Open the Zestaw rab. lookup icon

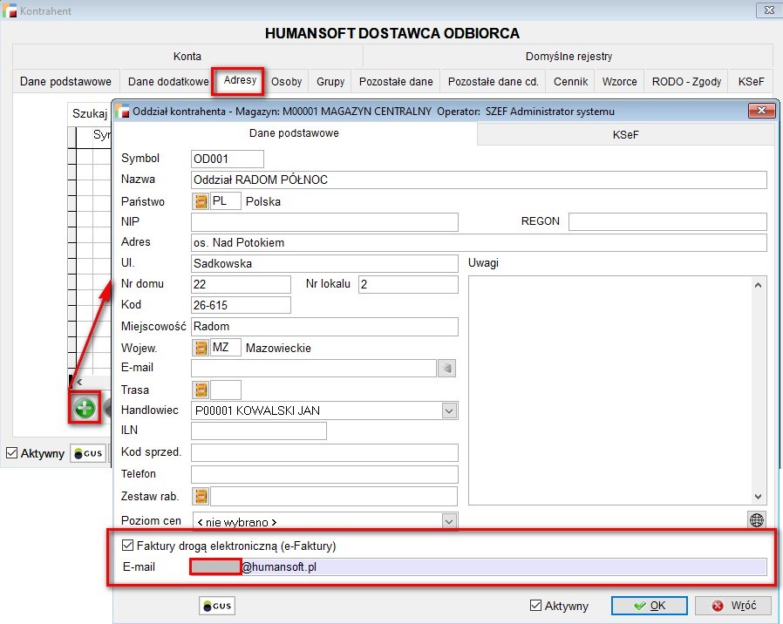pos(201,496)
